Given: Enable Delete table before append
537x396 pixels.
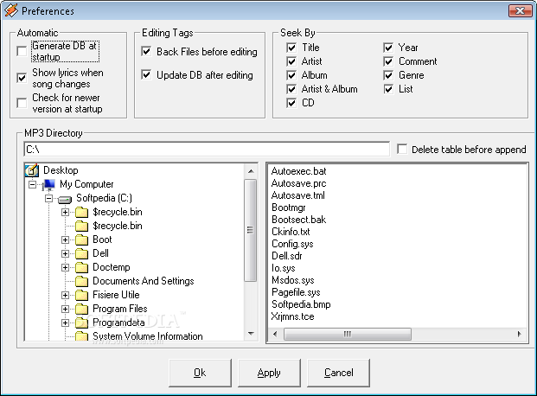Looking at the screenshot, I should coord(402,149).
